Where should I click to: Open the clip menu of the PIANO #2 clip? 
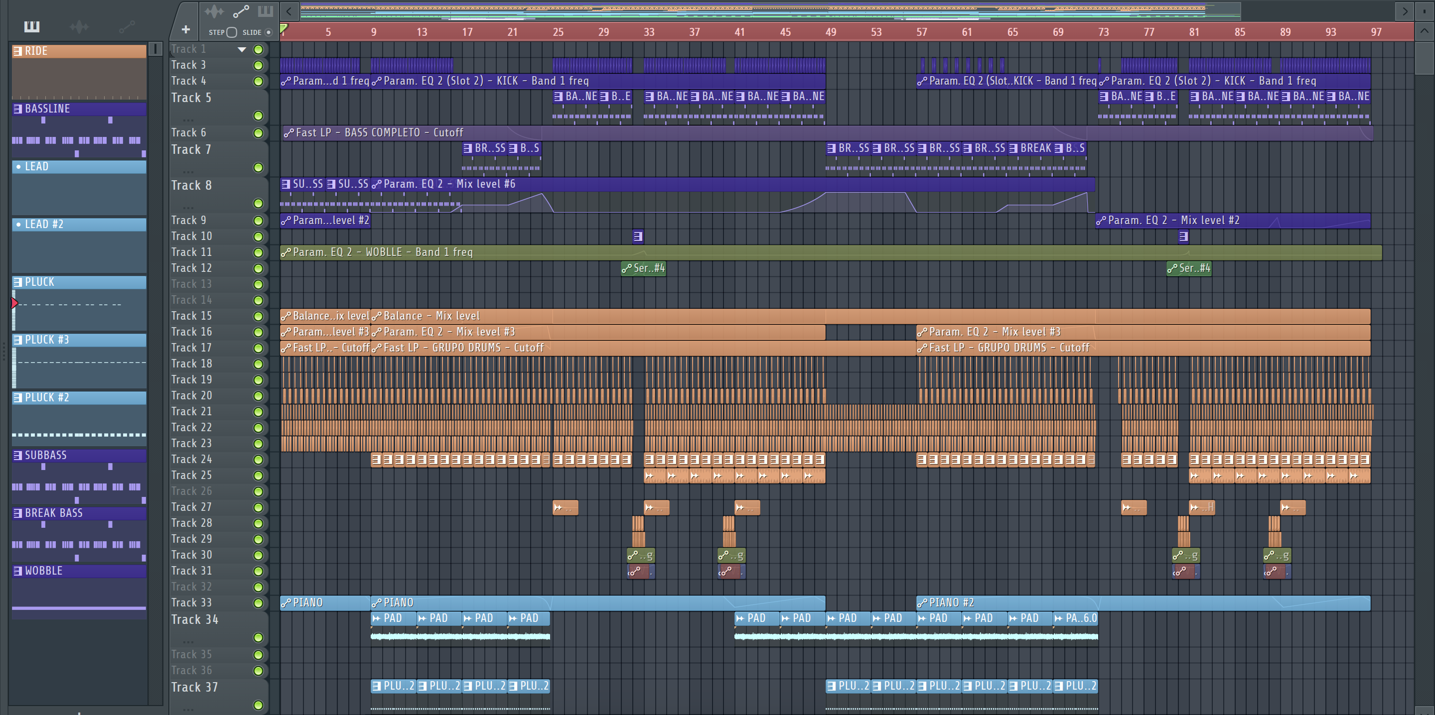[x=922, y=602]
